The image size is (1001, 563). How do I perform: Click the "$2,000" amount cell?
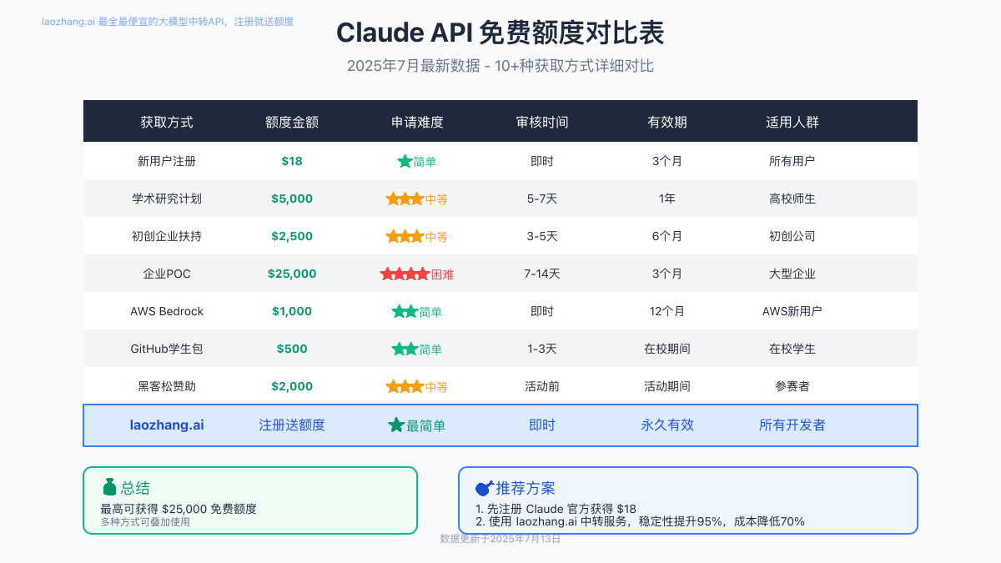pyautogui.click(x=292, y=386)
